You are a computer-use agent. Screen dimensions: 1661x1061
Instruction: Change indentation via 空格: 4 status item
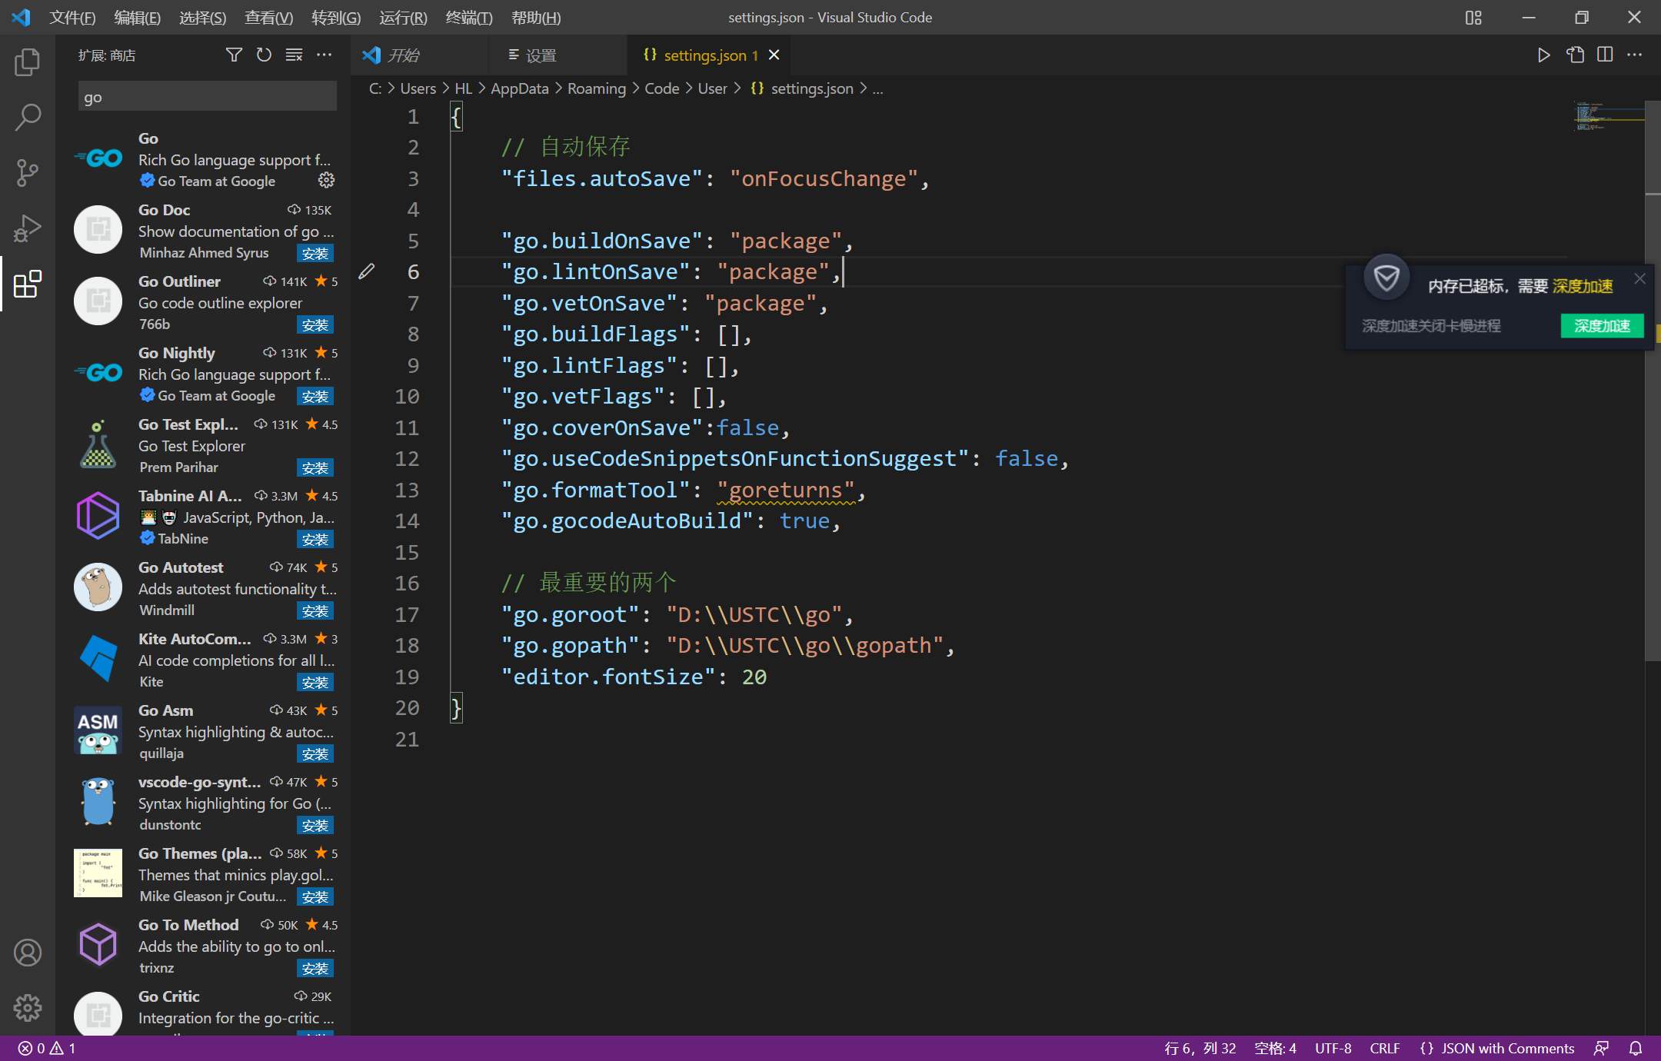point(1275,1049)
